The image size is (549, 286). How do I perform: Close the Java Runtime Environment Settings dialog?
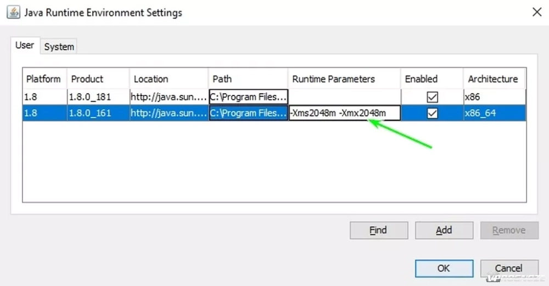point(536,12)
